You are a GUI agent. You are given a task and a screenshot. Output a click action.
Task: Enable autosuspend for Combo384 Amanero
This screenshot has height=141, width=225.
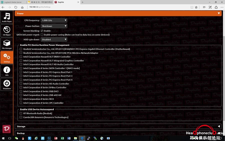coord(21,117)
